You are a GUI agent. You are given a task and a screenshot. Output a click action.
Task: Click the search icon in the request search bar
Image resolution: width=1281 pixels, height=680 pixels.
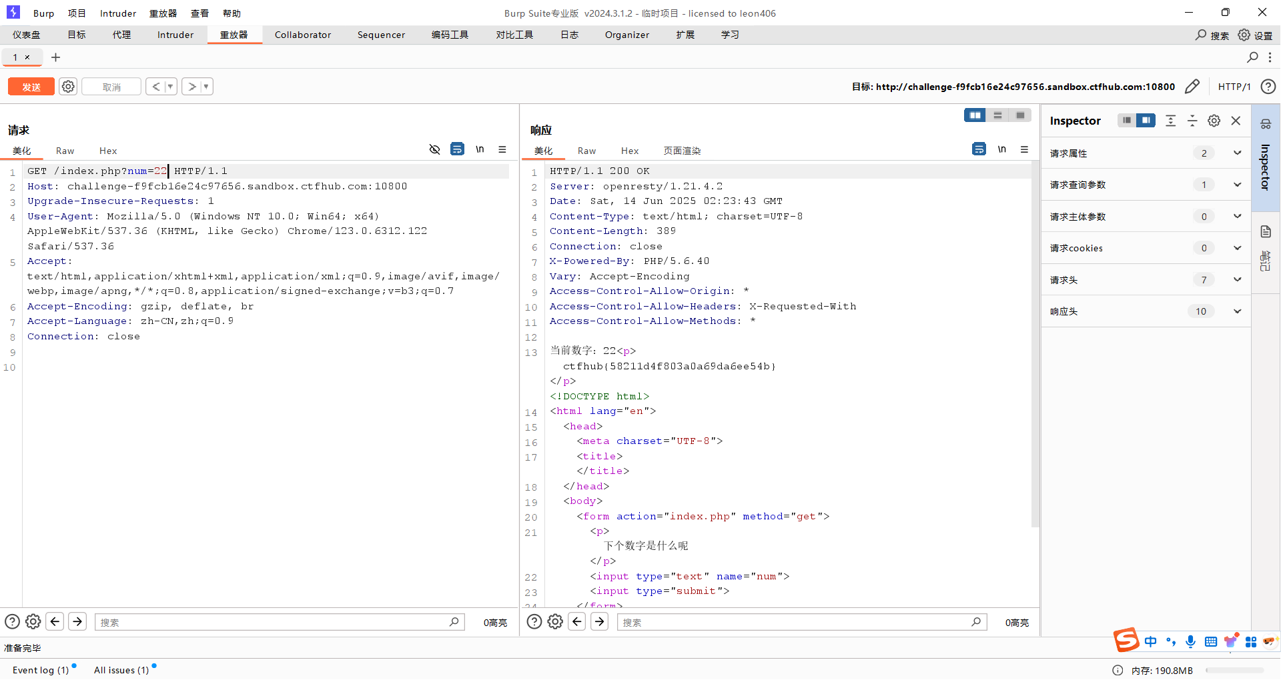(454, 622)
